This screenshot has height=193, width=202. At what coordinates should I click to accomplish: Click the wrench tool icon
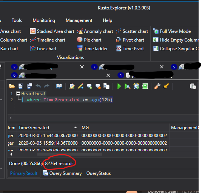tap(157, 86)
